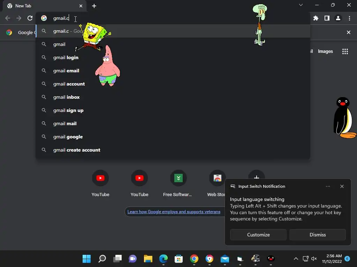Open Microsoft Store from taskbar
The height and width of the screenshot is (267, 357).
click(179, 259)
